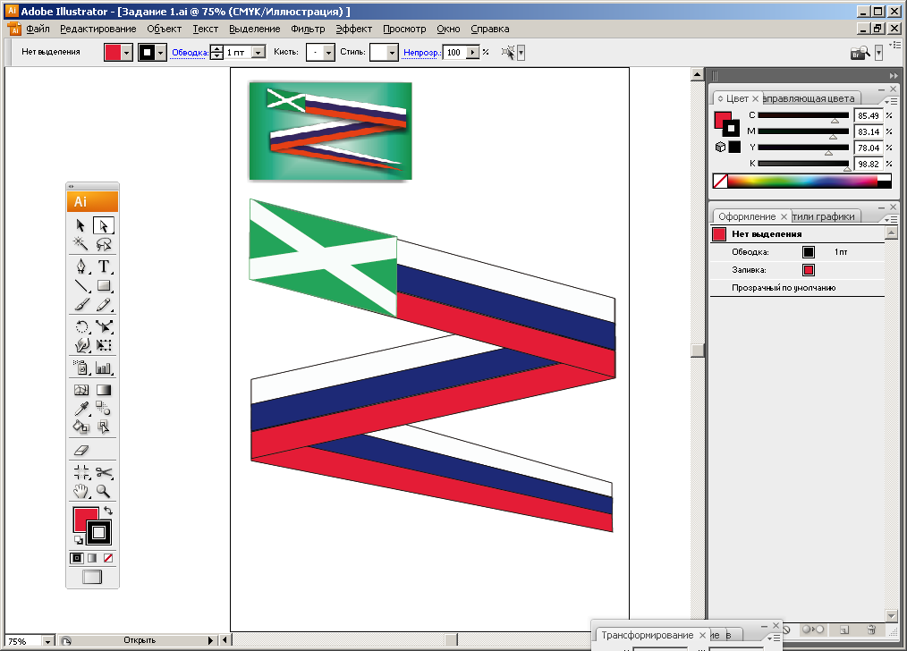The width and height of the screenshot is (907, 651).
Task: Set paint mode to Color in toolbox
Action: pyautogui.click(x=76, y=558)
